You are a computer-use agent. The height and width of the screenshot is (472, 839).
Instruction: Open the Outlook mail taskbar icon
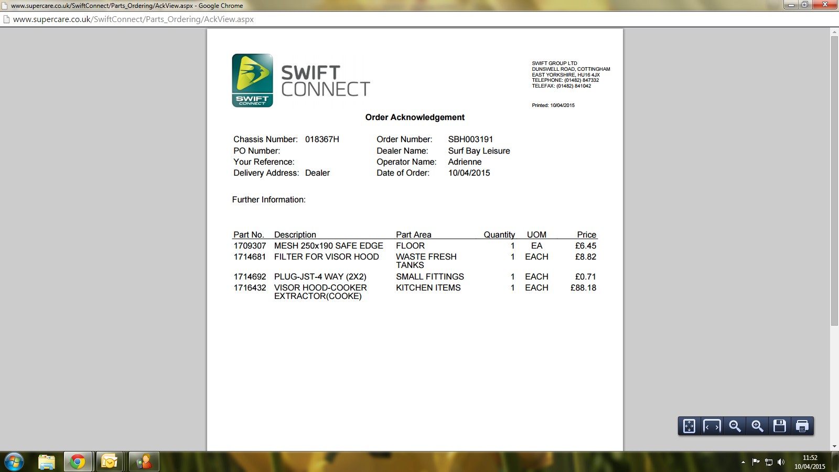coord(110,462)
